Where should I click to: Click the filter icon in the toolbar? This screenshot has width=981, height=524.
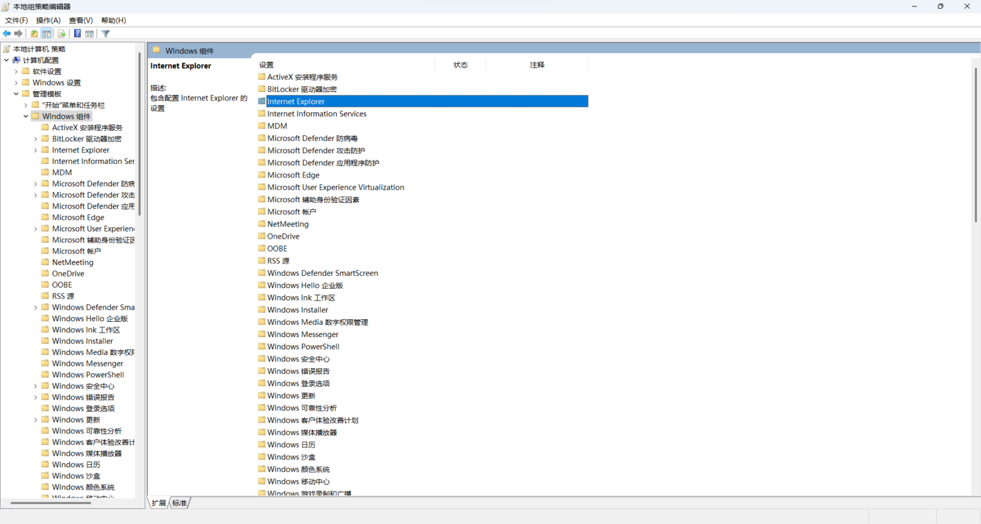point(105,33)
